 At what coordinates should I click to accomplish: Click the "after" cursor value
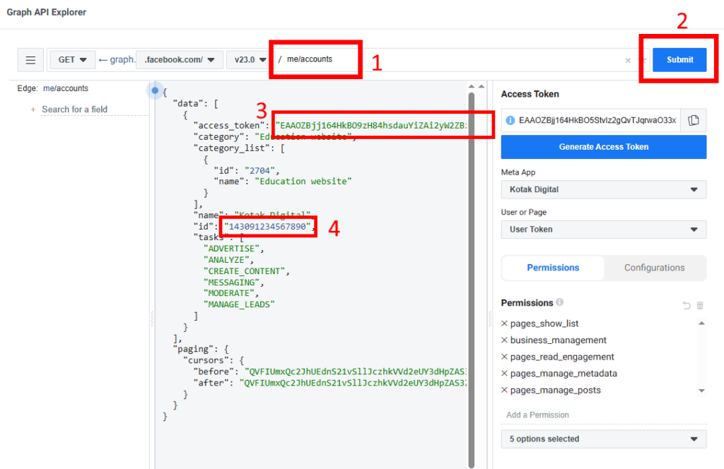tap(354, 383)
